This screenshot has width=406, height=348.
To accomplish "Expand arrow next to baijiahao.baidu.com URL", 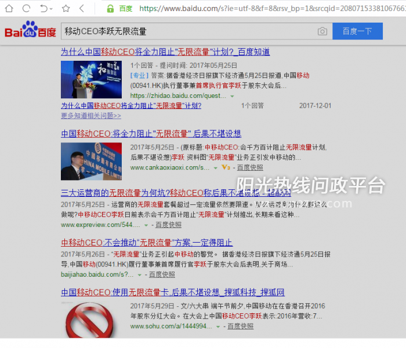I will pyautogui.click(x=140, y=275).
